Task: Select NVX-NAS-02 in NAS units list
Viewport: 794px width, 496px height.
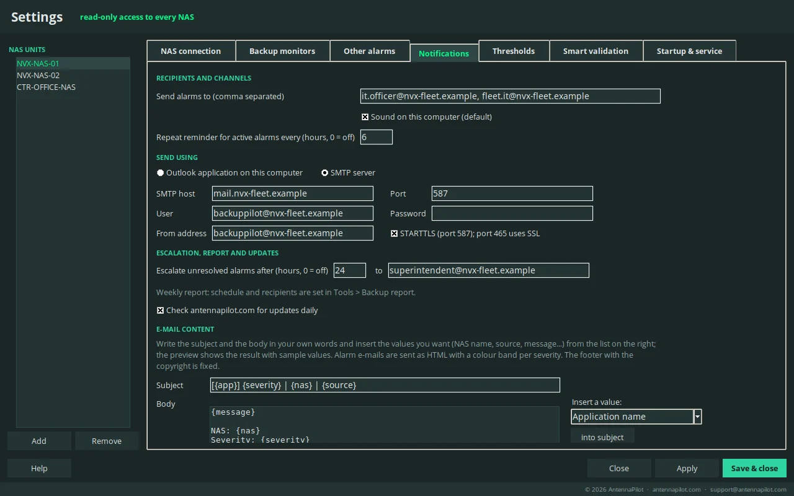Action: [73, 75]
